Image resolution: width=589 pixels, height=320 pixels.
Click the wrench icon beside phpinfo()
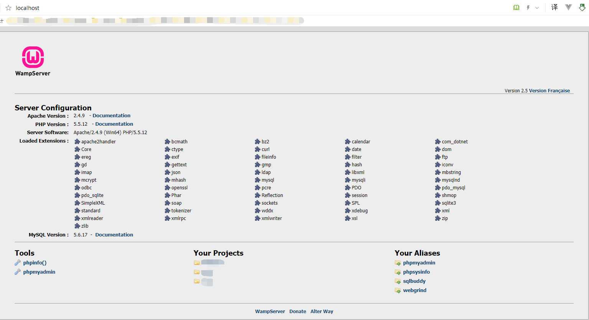pos(18,263)
